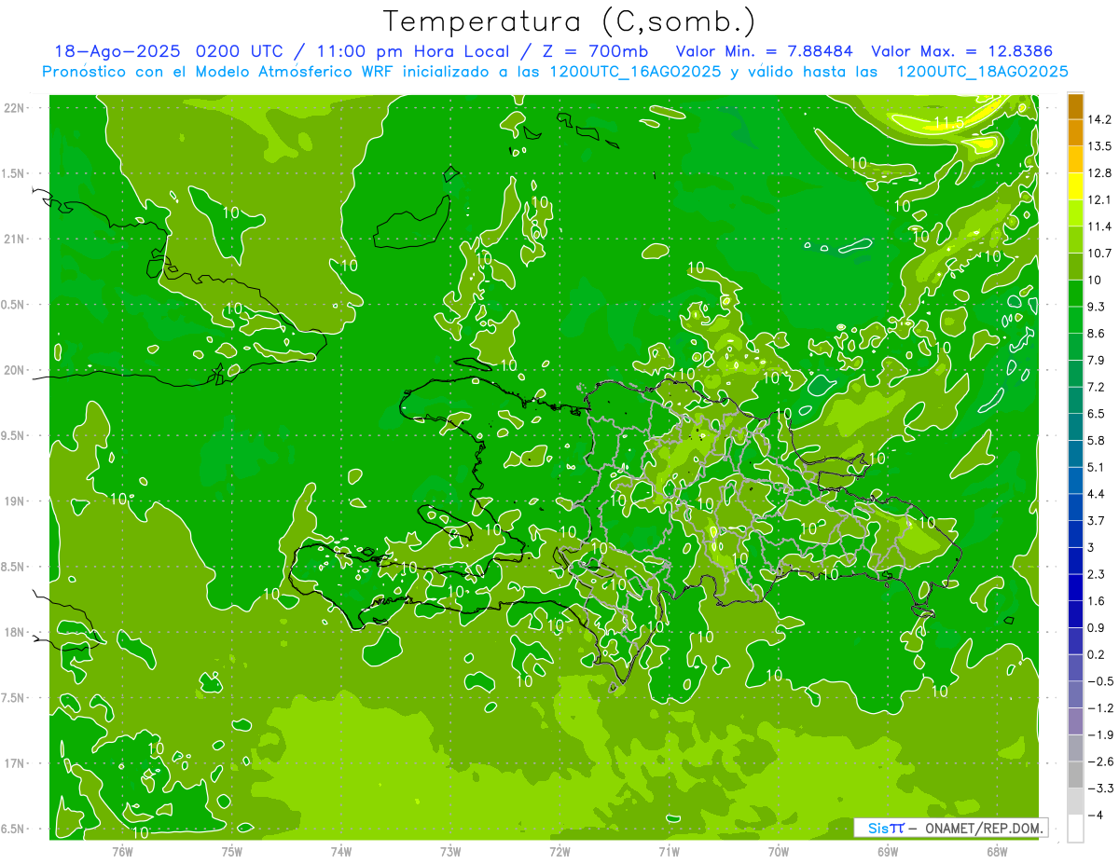Click the "75W" longitude axis label

[231, 852]
